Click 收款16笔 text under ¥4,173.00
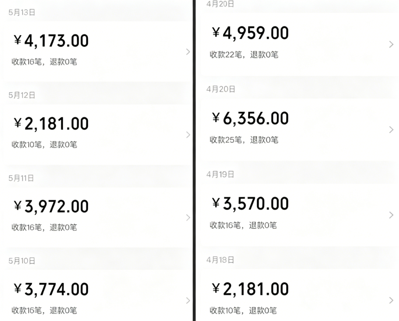This screenshot has width=399, height=321. 27,62
